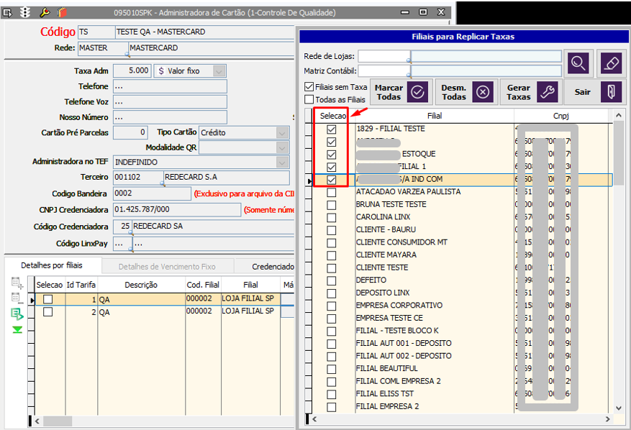Open the Taxa Adm Valor fixo dropdown
Image resolution: width=631 pixels, height=430 pixels.
(x=219, y=71)
